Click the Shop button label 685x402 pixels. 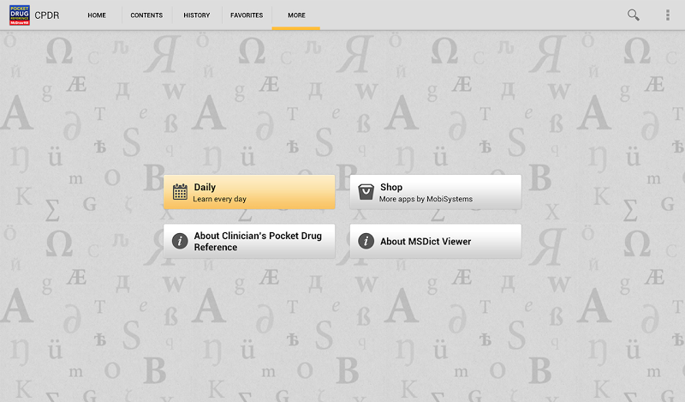tap(391, 187)
